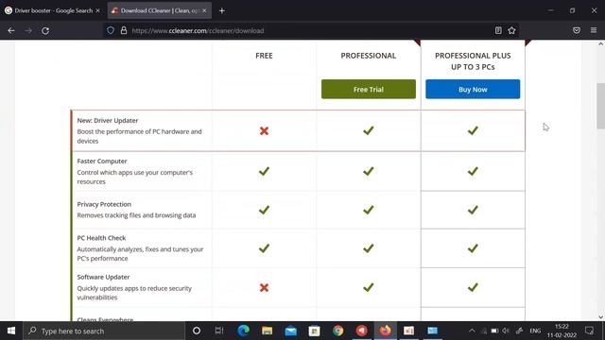Open the taskbar clock and date

[x=562, y=331]
